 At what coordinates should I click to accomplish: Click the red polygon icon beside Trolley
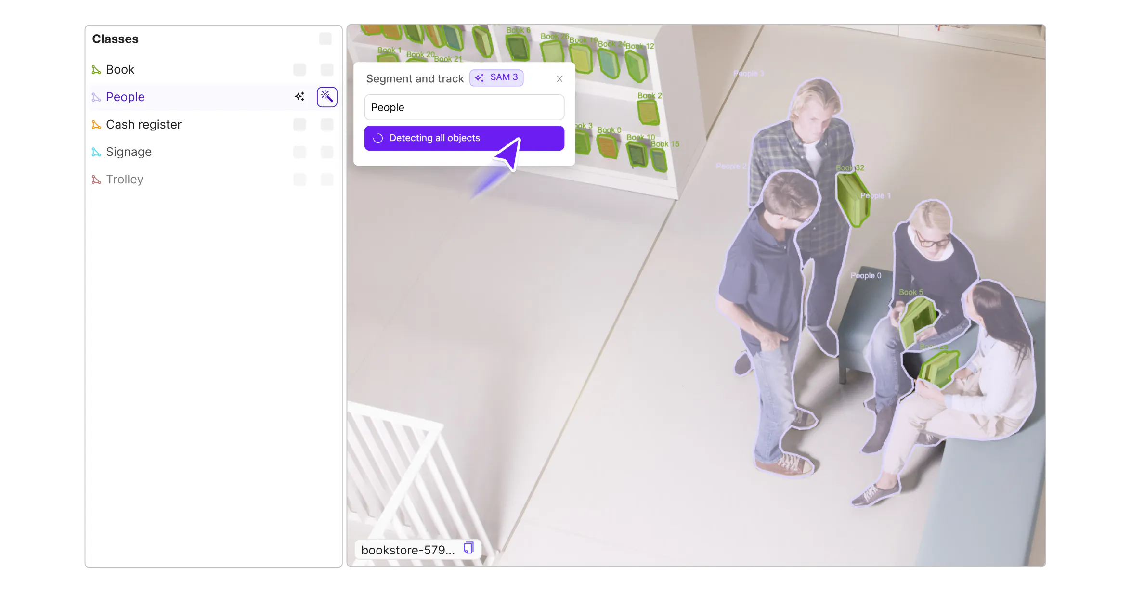click(x=96, y=179)
